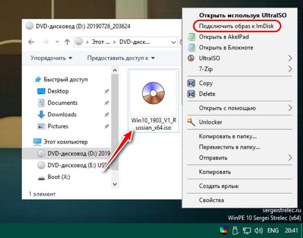Choose Delete from context menu
This screenshot has width=303, height=238.
pyautogui.click(x=207, y=94)
